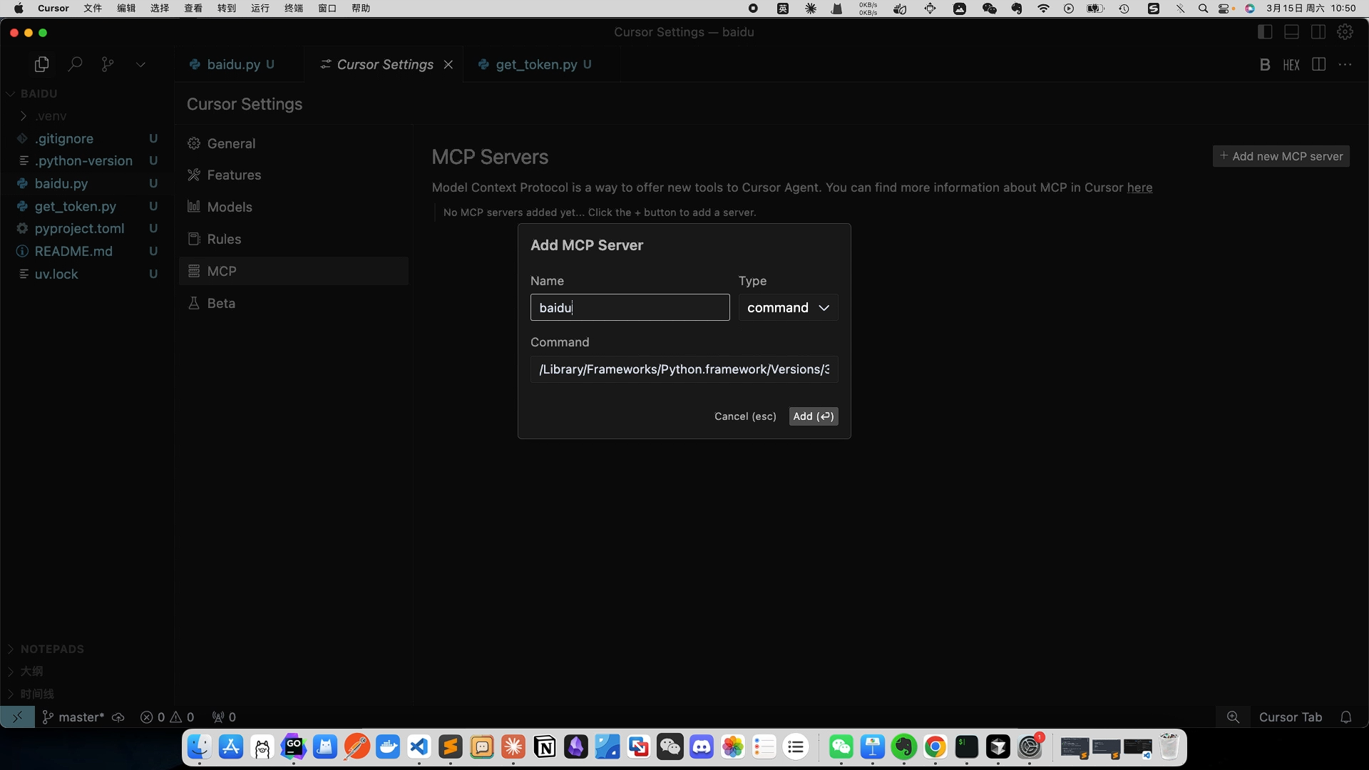Viewport: 1369px width, 770px height.
Task: Open the 终端 menu
Action: coord(294,9)
